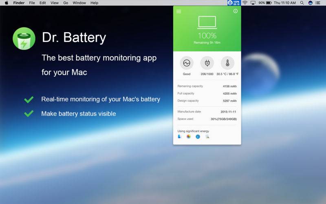Click the blue Finder icon under significant energy

(180, 137)
